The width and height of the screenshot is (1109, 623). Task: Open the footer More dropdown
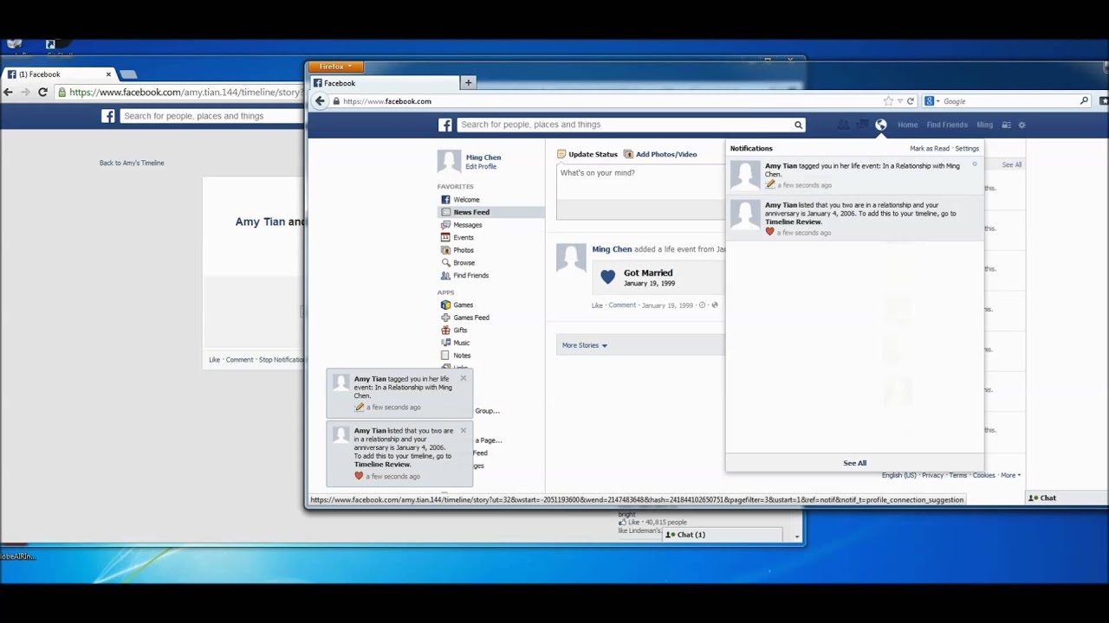click(x=1010, y=475)
